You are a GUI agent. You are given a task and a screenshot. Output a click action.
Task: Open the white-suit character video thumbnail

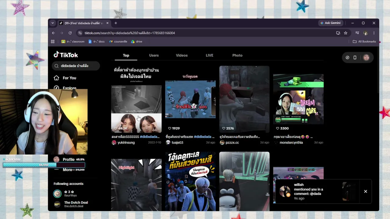(x=190, y=181)
